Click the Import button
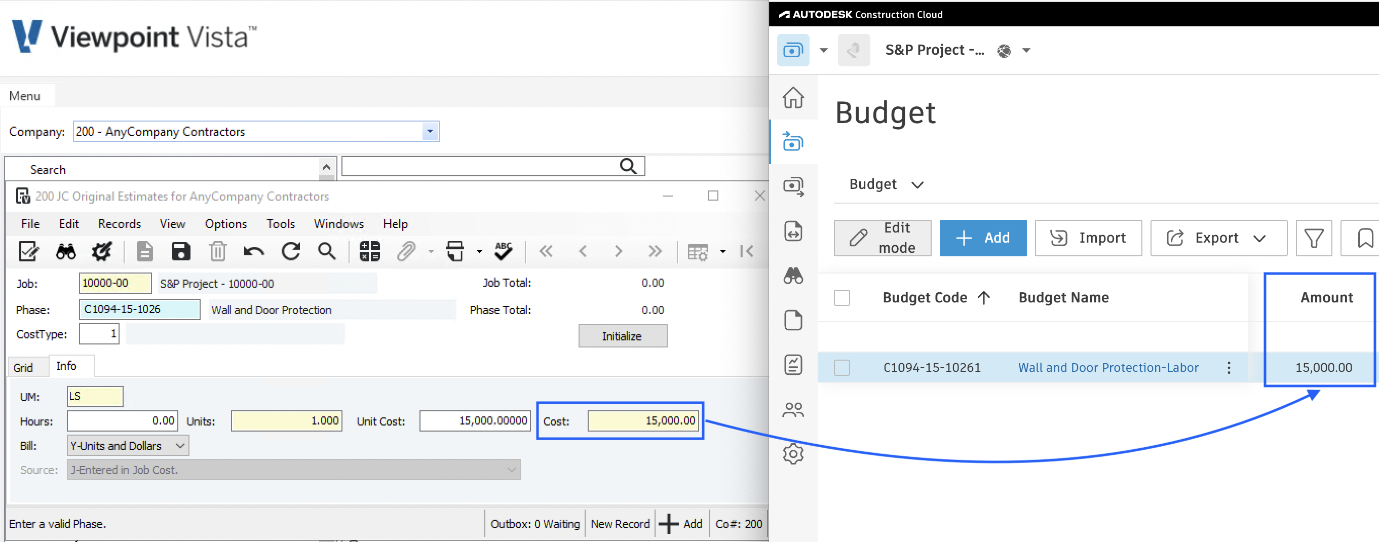The width and height of the screenshot is (1379, 542). (1088, 238)
